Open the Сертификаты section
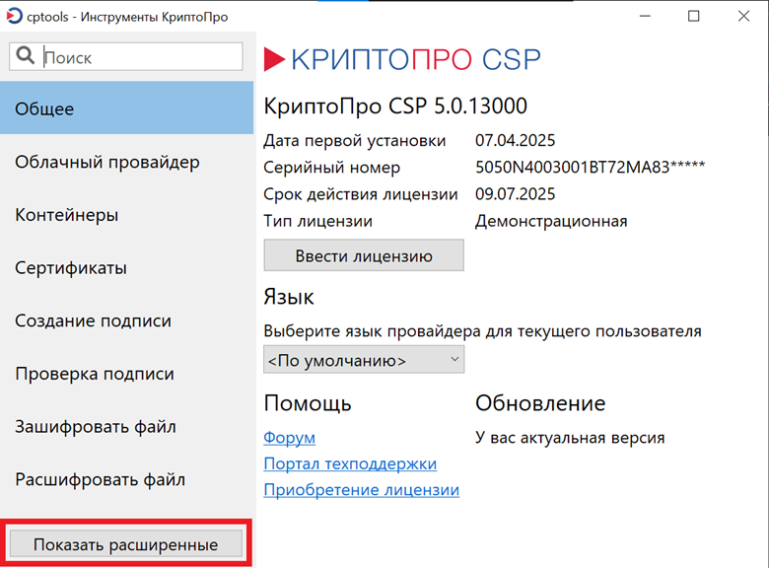This screenshot has width=769, height=568. [x=126, y=267]
